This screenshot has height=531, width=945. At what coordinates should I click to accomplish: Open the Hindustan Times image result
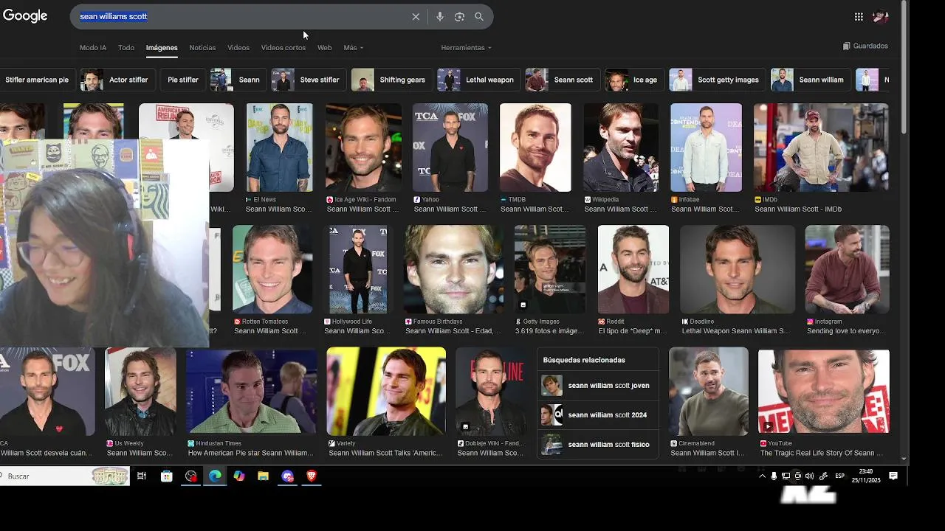pyautogui.click(x=252, y=392)
